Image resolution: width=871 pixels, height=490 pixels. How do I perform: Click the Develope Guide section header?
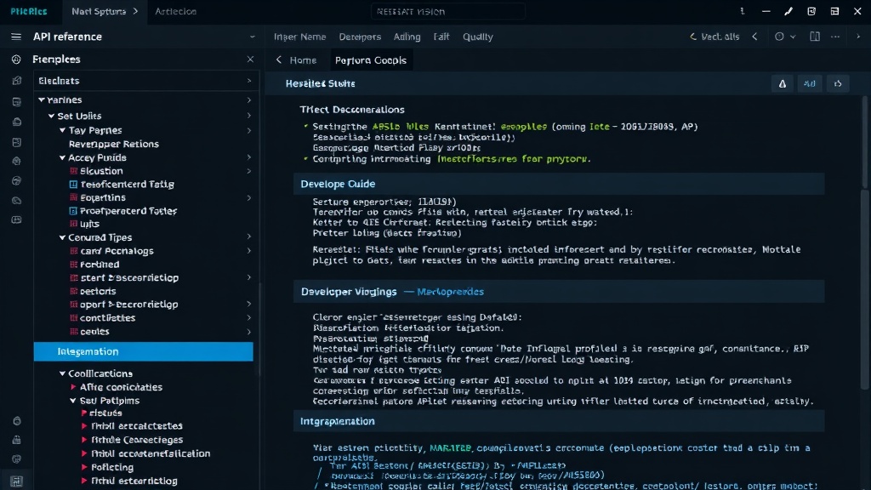[x=559, y=184]
